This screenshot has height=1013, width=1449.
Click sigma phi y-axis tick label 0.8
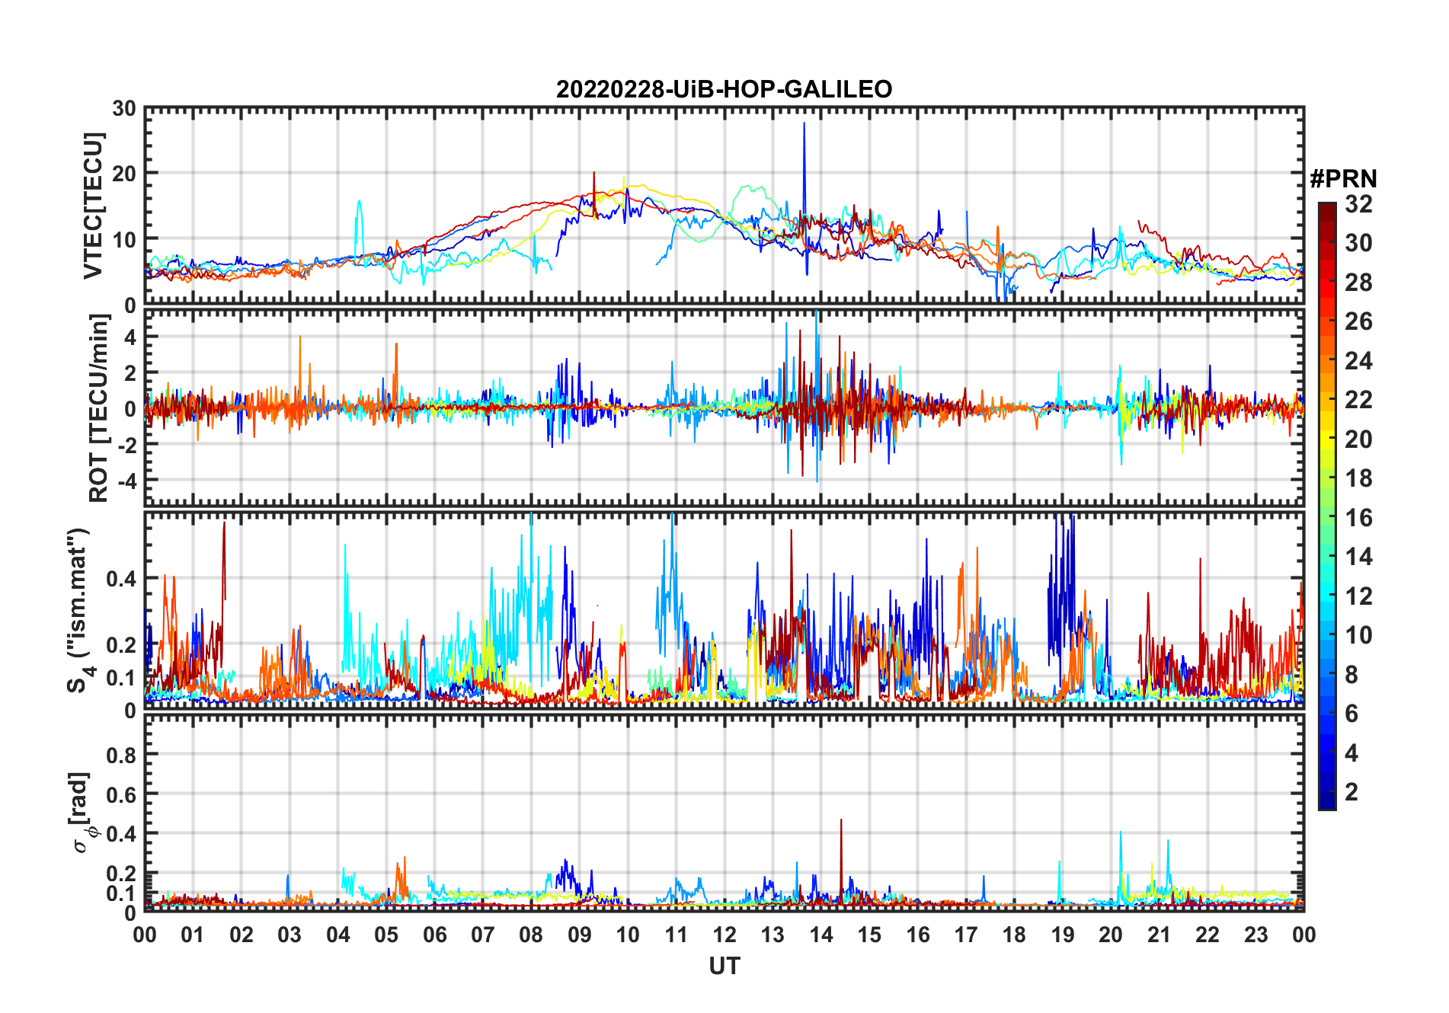click(121, 756)
